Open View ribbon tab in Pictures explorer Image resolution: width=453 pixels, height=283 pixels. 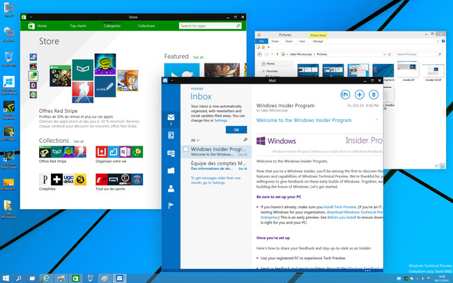coord(302,41)
